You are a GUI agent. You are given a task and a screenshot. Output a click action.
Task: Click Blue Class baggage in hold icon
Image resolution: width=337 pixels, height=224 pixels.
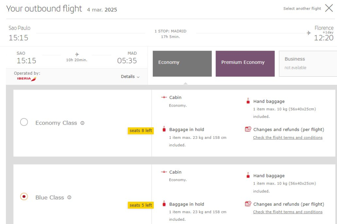click(164, 204)
